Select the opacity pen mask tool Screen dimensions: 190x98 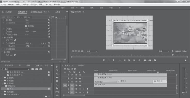(15, 40)
